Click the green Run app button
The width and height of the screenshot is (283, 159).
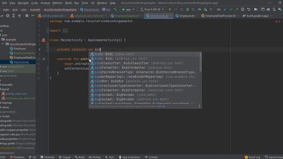point(170,9)
